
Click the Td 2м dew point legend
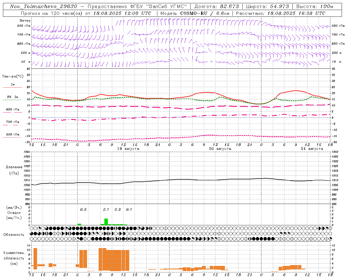[x=12, y=97]
